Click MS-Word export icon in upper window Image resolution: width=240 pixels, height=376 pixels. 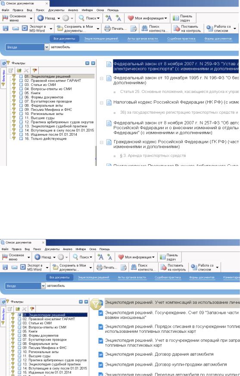[x=25, y=28]
